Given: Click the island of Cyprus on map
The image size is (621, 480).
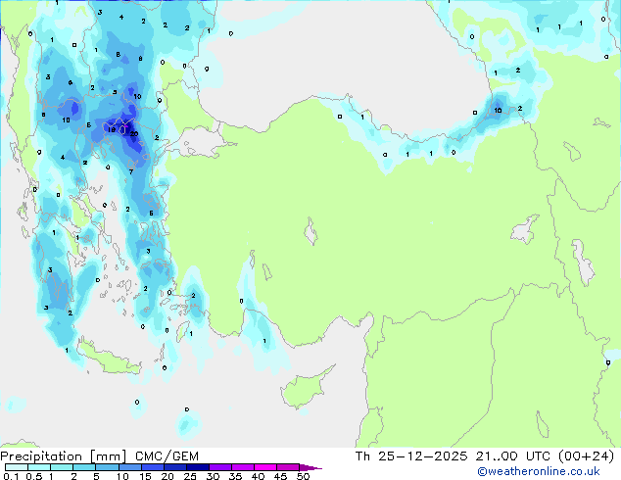Looking at the screenshot, I should pos(306,388).
